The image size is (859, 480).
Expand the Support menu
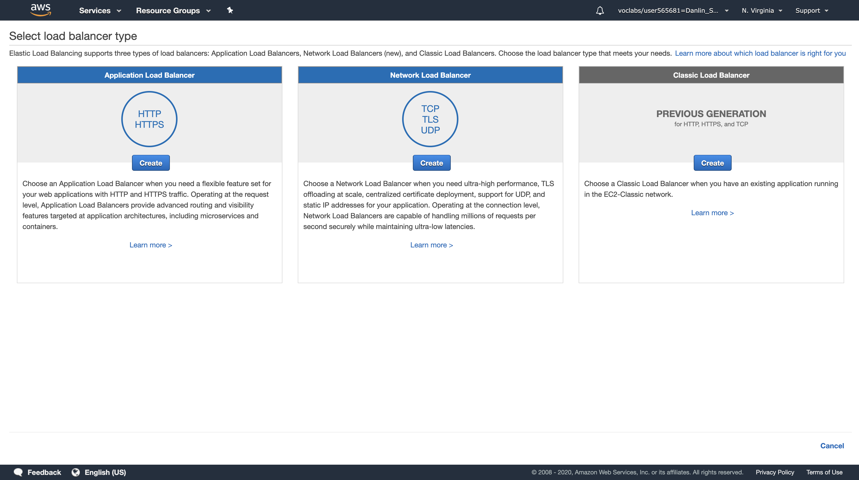click(x=811, y=11)
